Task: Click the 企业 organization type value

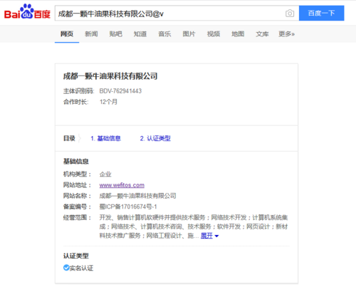Action: [x=105, y=174]
